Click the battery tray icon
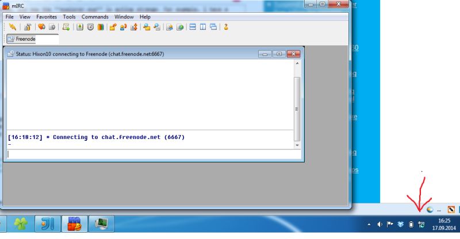The height and width of the screenshot is (239, 460). [x=411, y=225]
